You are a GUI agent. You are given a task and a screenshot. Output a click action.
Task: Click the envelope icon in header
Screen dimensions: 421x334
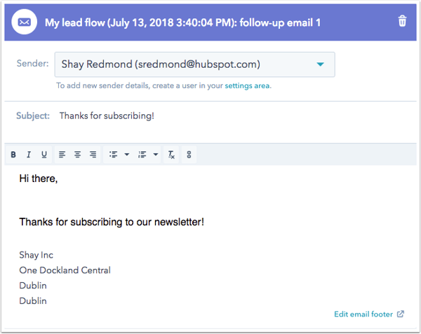pos(24,22)
